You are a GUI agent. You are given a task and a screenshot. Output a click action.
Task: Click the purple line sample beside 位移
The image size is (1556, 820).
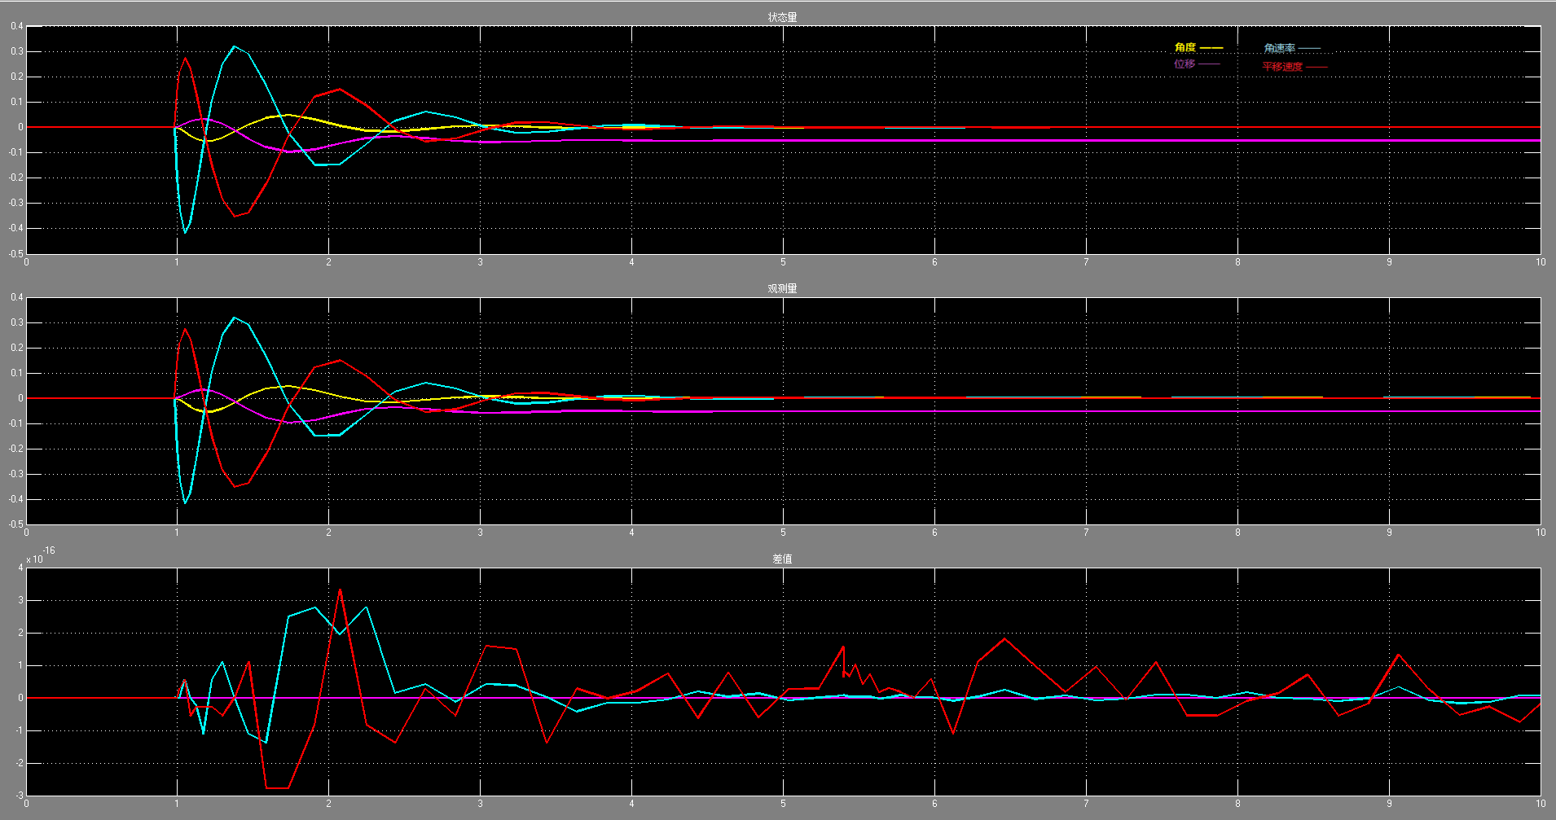(1210, 64)
